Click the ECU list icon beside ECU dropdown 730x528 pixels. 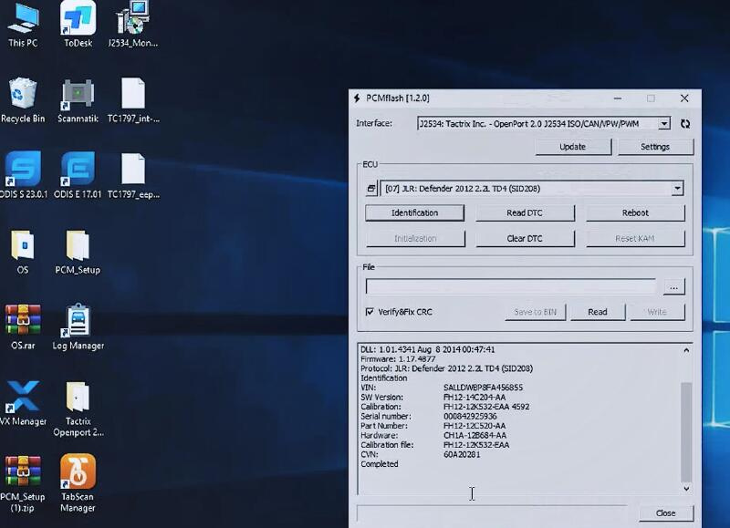click(371, 189)
